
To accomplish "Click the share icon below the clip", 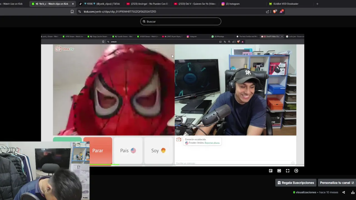I will [343, 192].
